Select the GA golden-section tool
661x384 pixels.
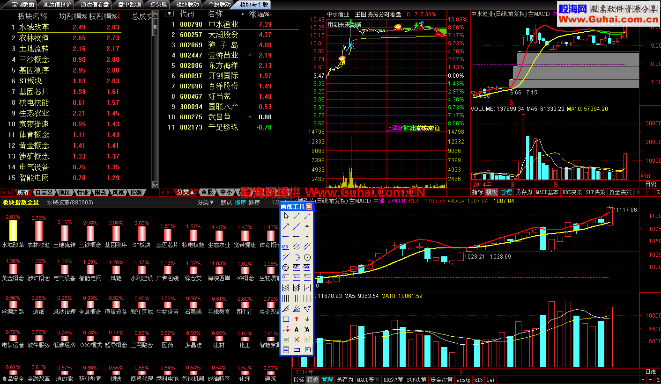(x=307, y=267)
